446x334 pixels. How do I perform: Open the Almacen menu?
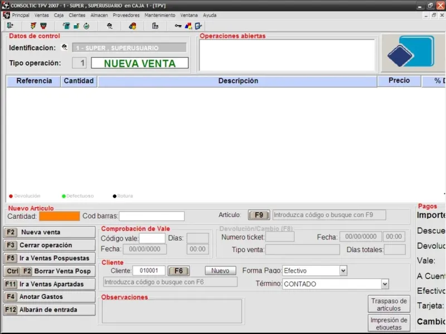tap(99, 16)
